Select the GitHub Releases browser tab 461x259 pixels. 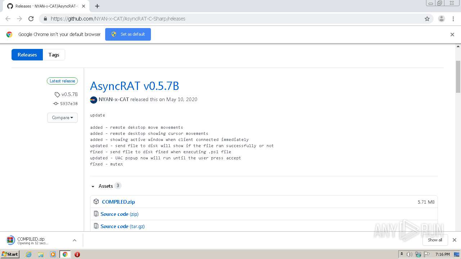[x=46, y=6]
